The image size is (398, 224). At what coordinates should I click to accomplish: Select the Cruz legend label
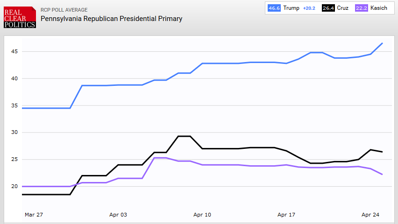point(342,8)
